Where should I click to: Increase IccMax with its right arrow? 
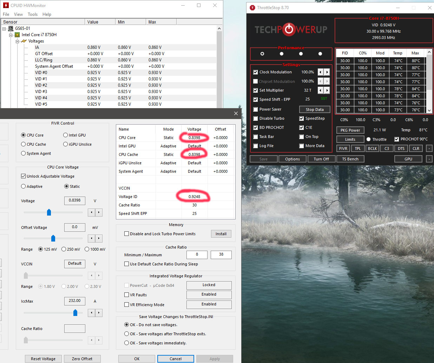[x=99, y=312]
